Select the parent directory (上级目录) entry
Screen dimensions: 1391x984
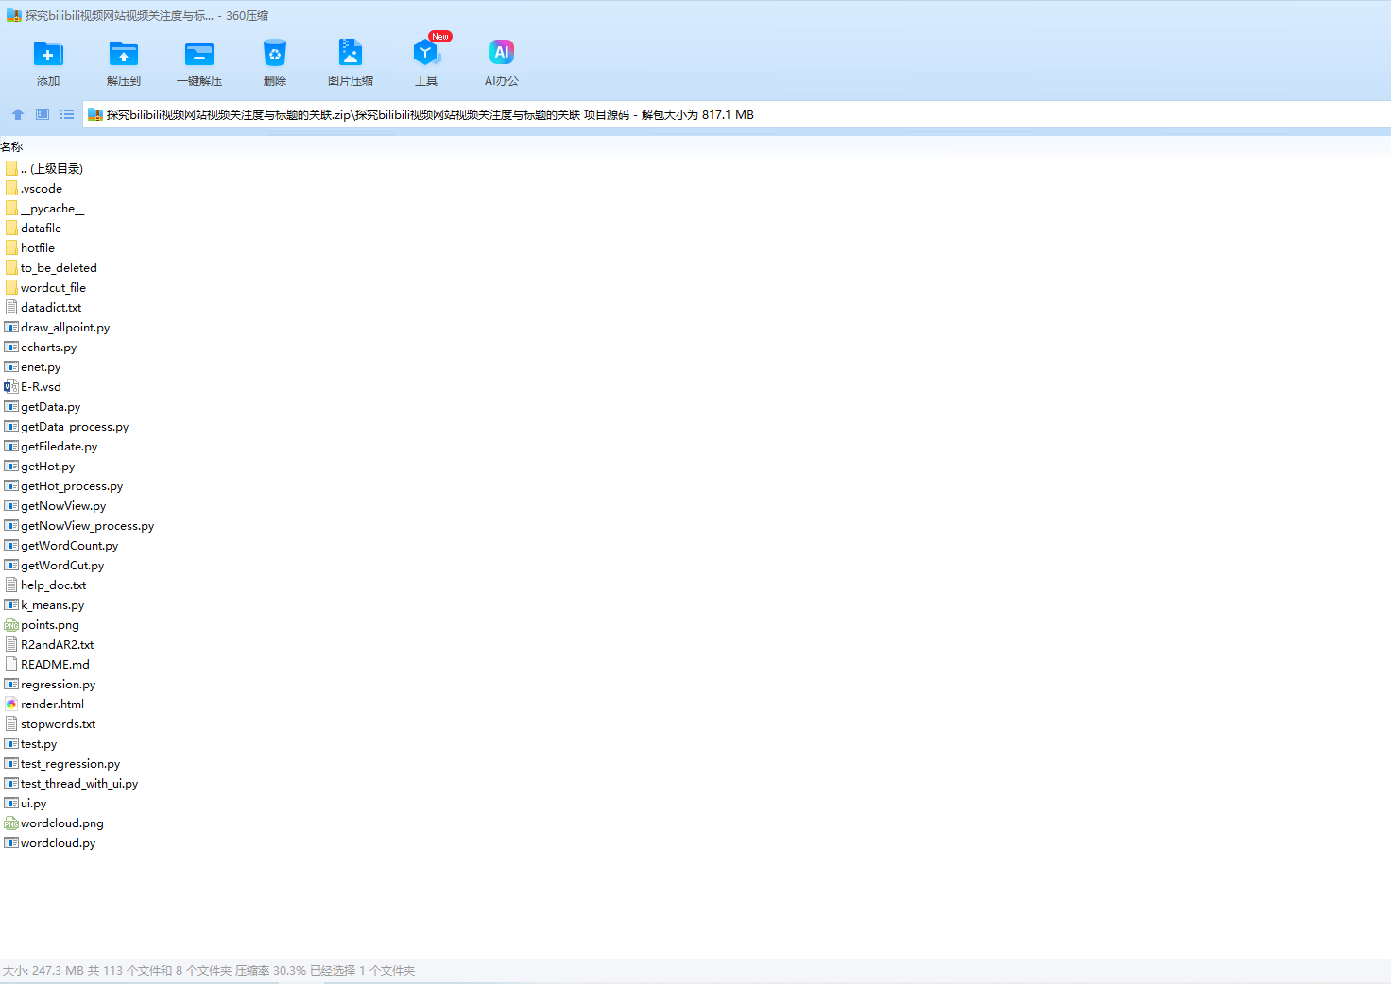click(51, 169)
